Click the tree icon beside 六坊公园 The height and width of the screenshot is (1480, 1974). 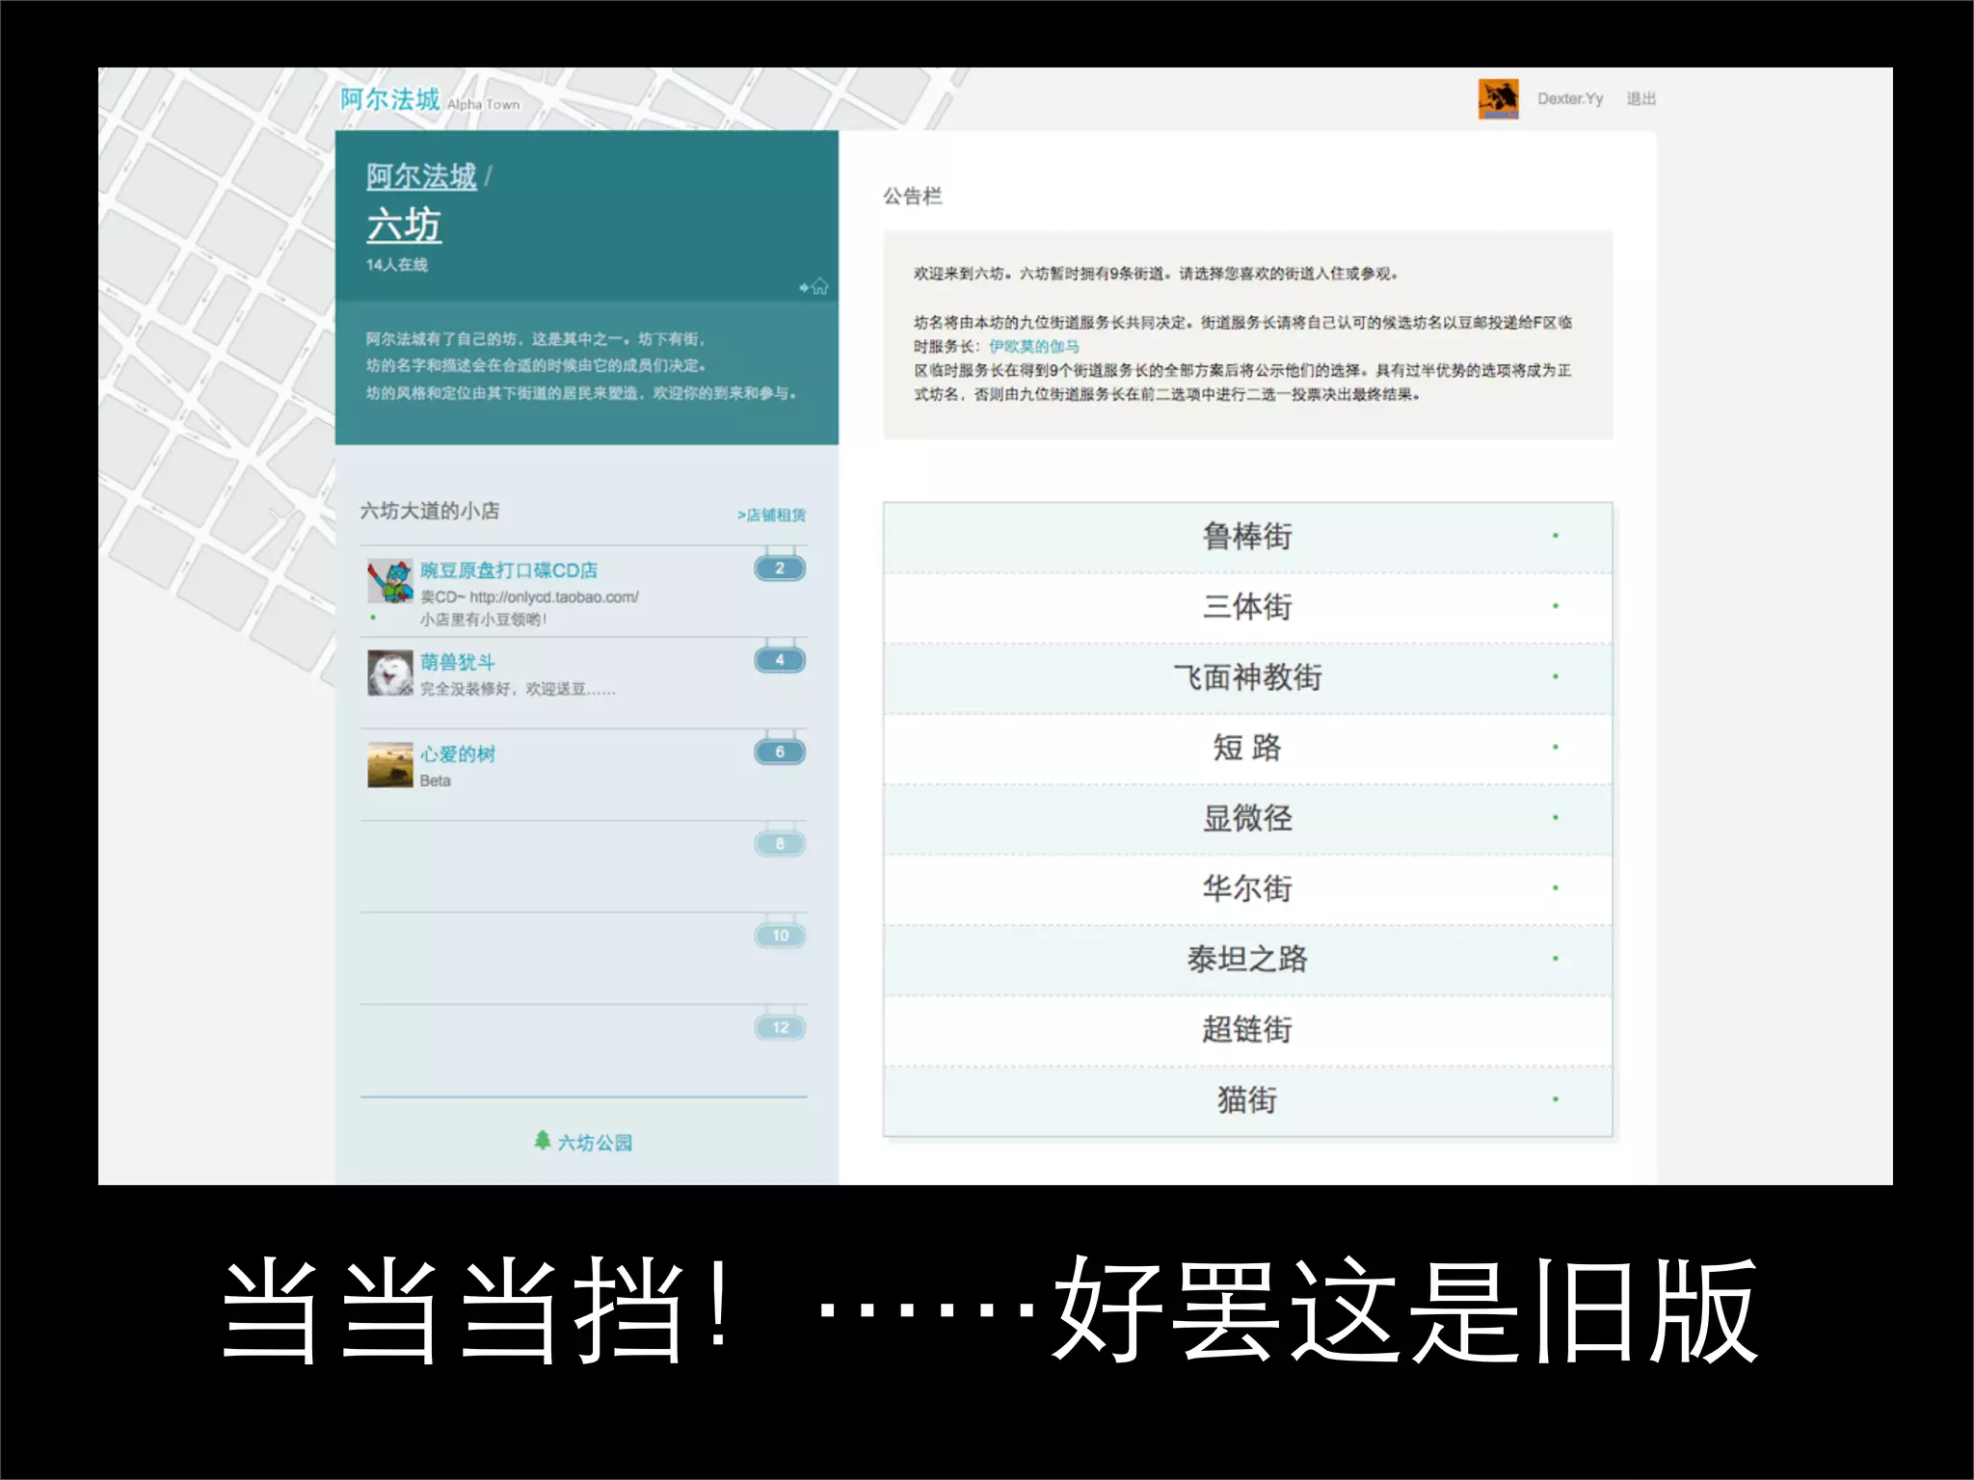pyautogui.click(x=543, y=1140)
